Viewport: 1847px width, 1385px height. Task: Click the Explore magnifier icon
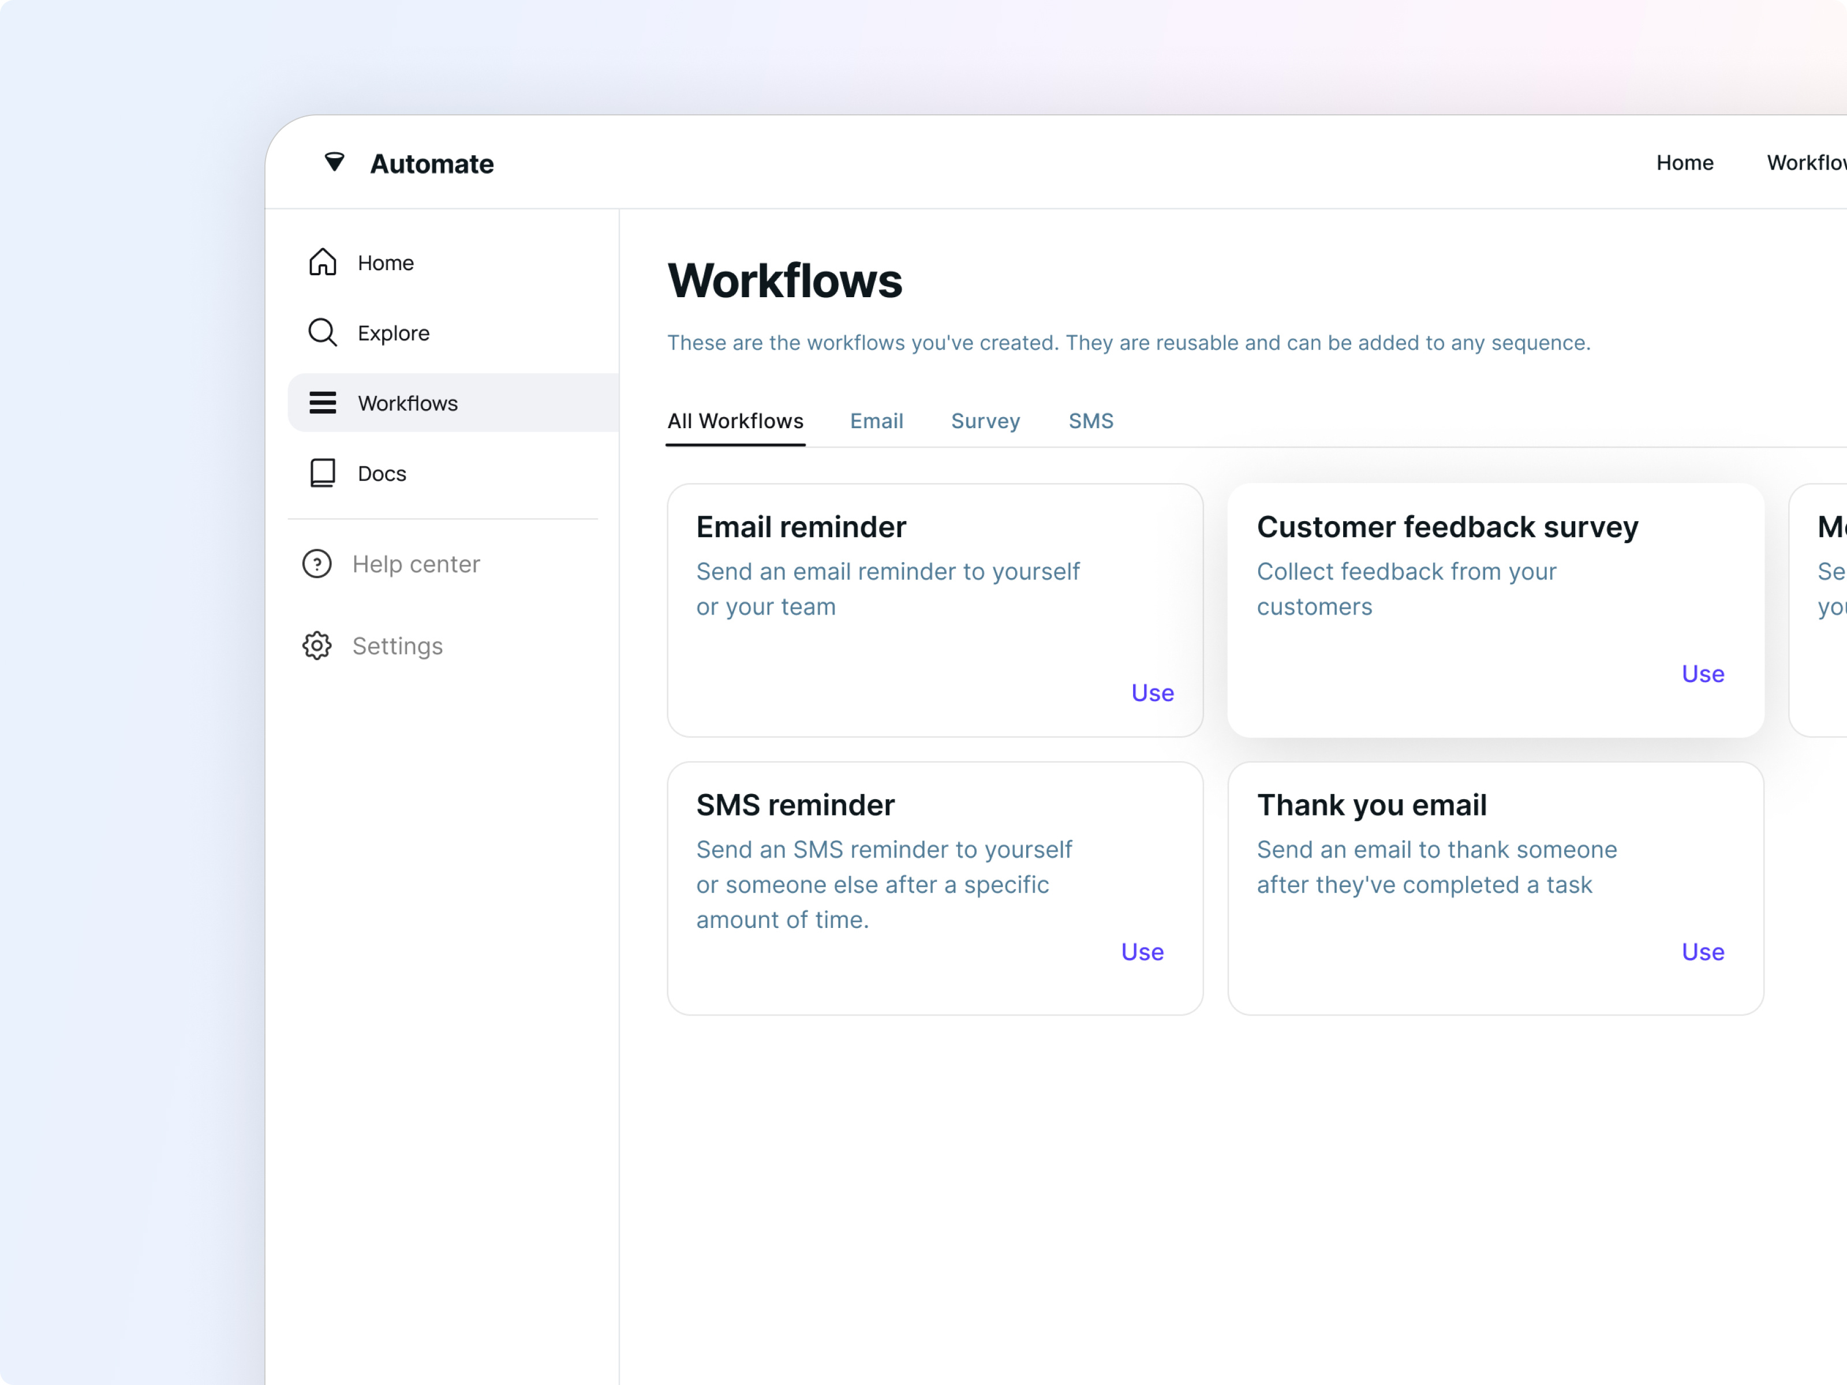pos(322,332)
